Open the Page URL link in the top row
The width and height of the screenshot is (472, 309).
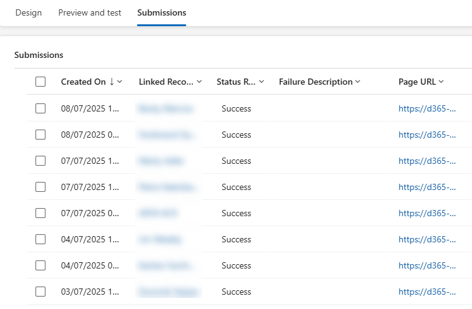(x=427, y=108)
